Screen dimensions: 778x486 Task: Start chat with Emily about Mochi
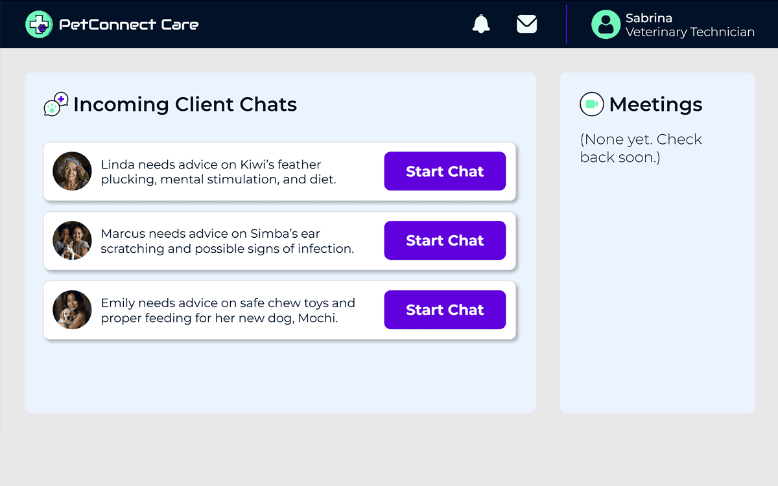click(445, 310)
